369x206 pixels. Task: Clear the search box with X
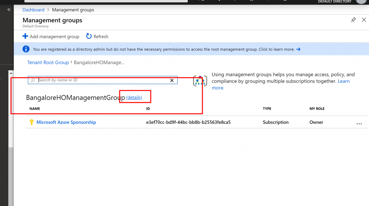pos(172,81)
